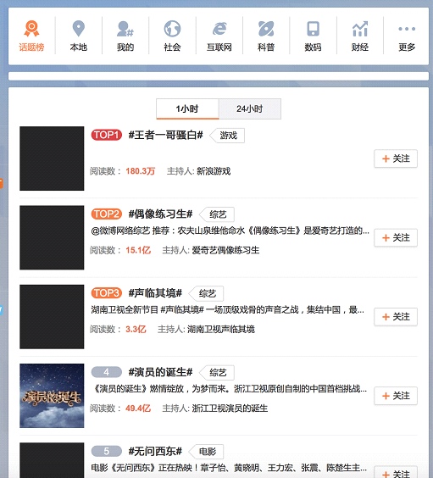Screen dimensions: 433x478
Task: Open the 演员的诞生 thumbnail image
Action: pos(52,396)
